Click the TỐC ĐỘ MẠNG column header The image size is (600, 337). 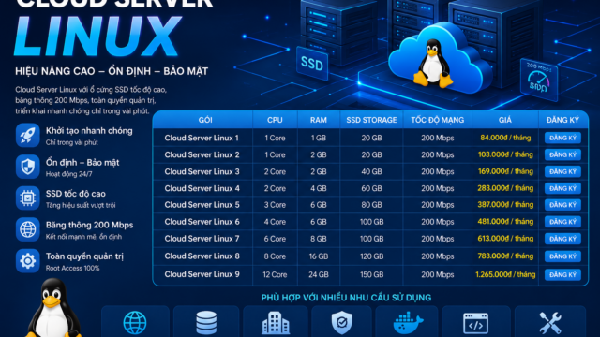[438, 120]
